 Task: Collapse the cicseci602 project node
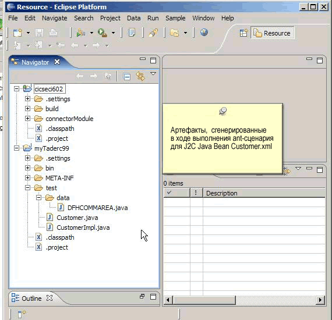pyautogui.click(x=16, y=88)
